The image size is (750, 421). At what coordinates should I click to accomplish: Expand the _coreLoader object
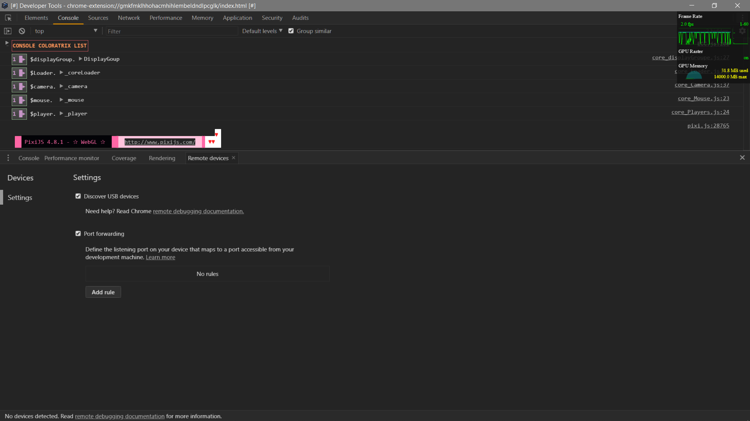click(x=61, y=73)
